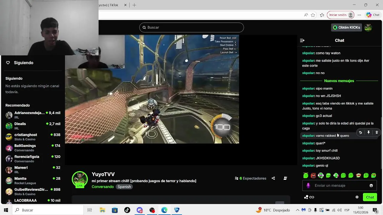Click the Conversando category link
Viewport: 383px width, 215px height.
point(103,187)
